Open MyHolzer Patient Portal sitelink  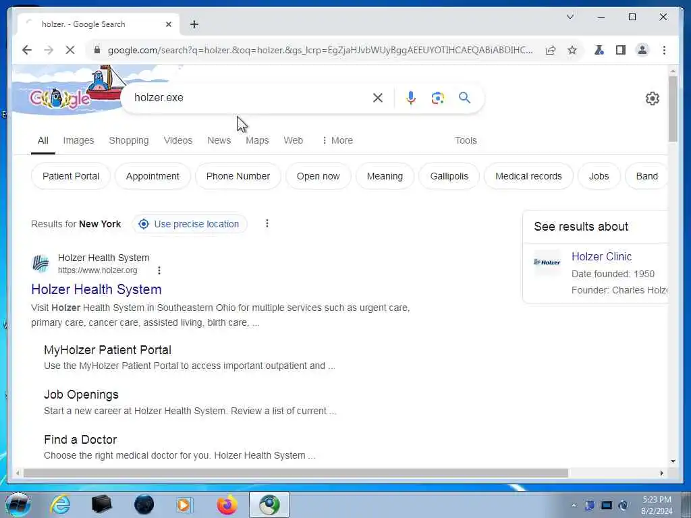(107, 350)
